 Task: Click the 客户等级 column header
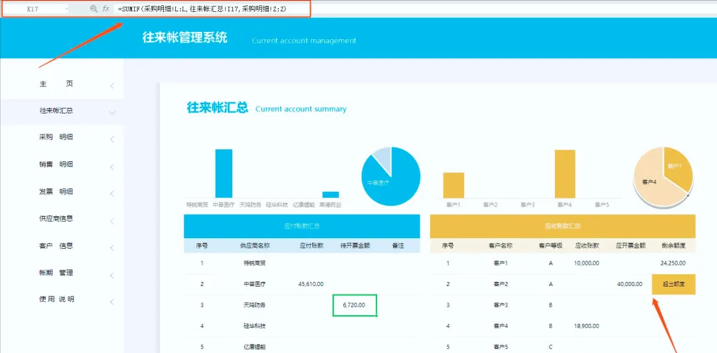(550, 246)
